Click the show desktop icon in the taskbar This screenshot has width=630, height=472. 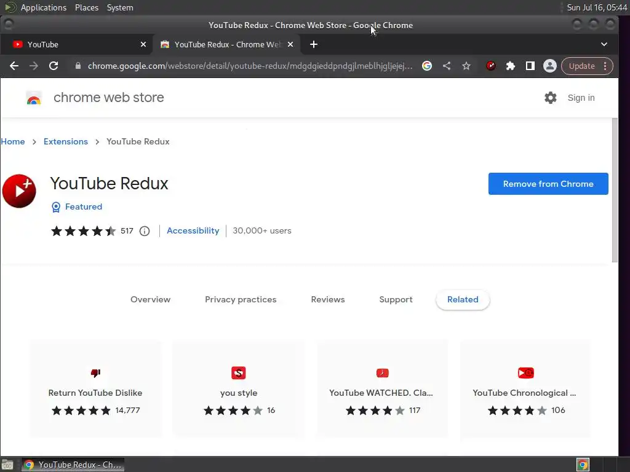(x=7, y=465)
